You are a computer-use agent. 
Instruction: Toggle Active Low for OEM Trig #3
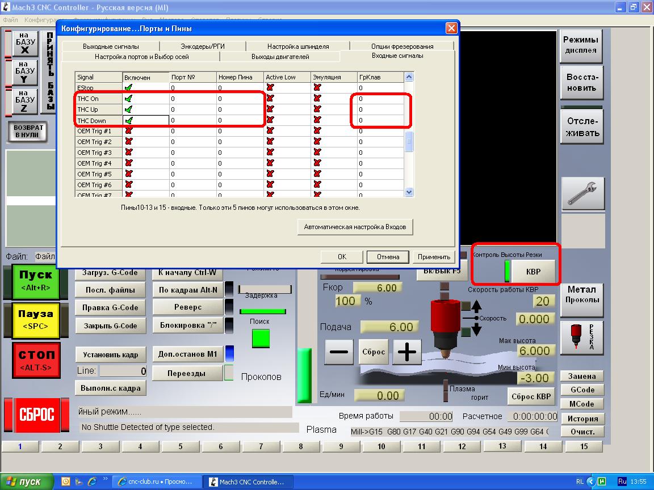270,153
